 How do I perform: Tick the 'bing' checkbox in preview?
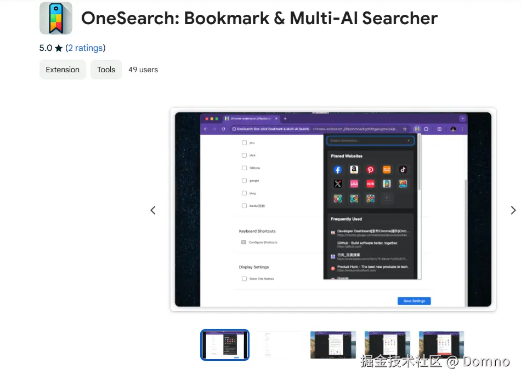click(244, 193)
